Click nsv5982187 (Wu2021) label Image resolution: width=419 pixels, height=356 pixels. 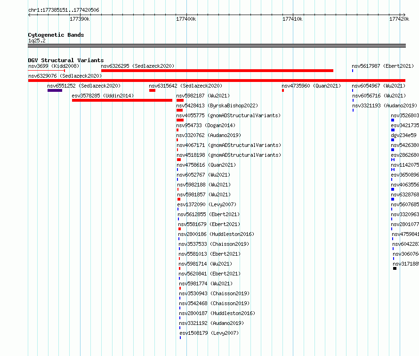203,96
